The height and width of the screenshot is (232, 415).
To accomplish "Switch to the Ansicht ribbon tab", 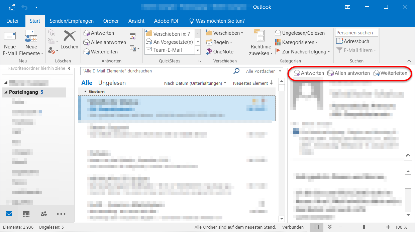I will [x=136, y=21].
